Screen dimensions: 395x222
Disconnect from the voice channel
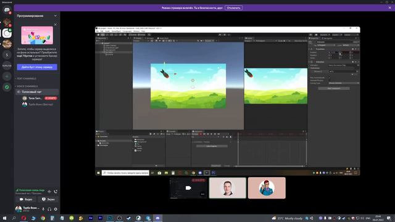pyautogui.click(x=56, y=192)
